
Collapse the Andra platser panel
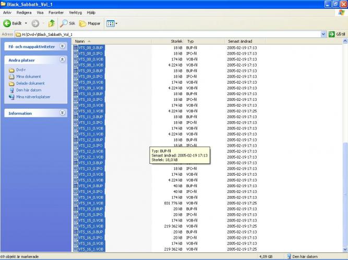[62, 60]
